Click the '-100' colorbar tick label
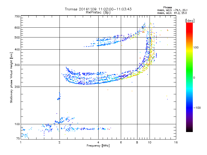This screenshot has width=207, height=155. [x=197, y=108]
